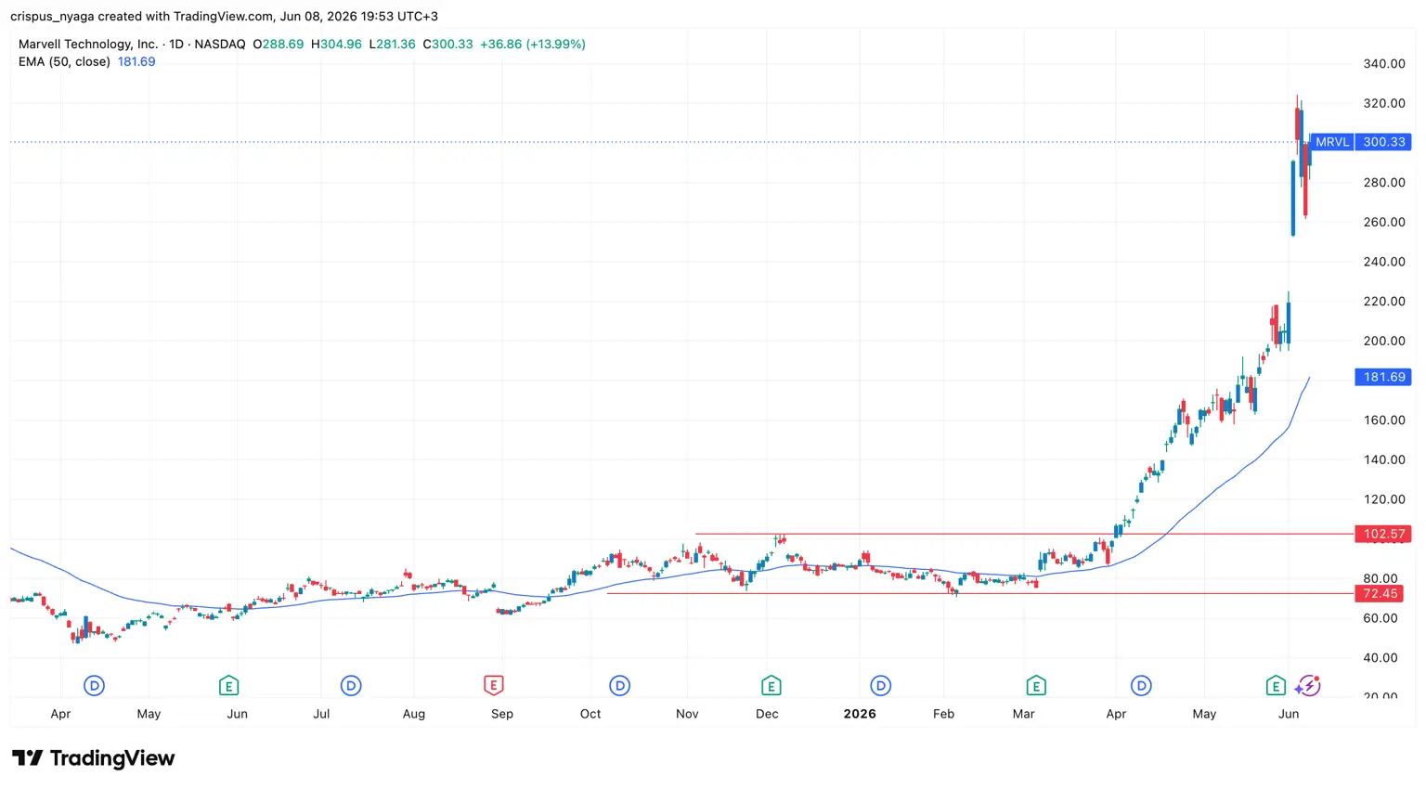Click the close value "300.33" in the legend
The image size is (1426, 789).
click(452, 44)
